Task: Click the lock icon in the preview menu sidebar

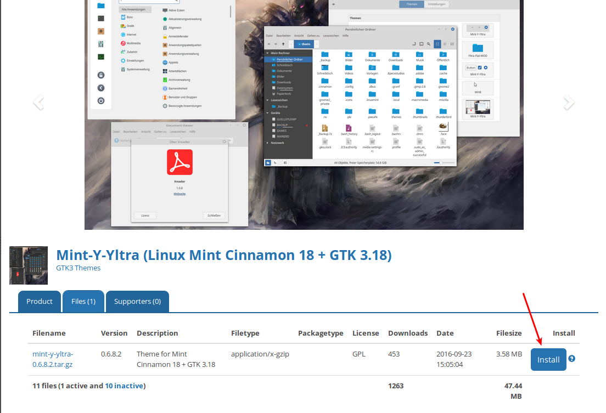Action: 101,75
